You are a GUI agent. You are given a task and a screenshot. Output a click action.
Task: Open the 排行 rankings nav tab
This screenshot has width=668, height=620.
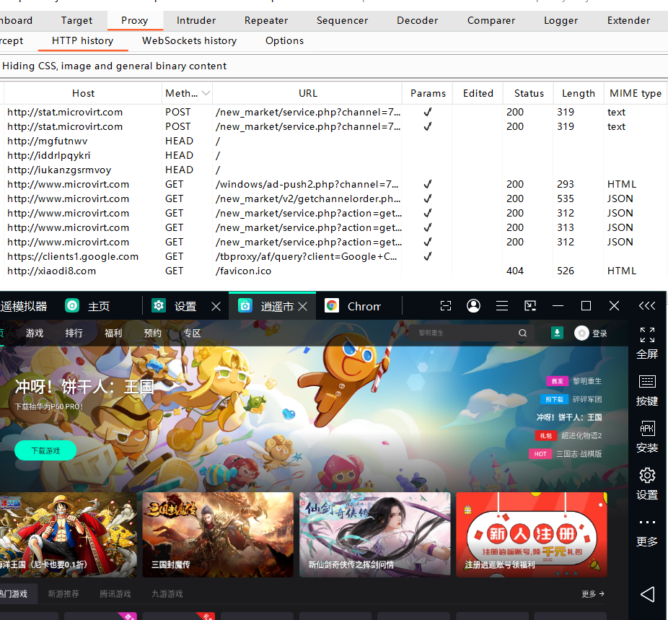(74, 333)
